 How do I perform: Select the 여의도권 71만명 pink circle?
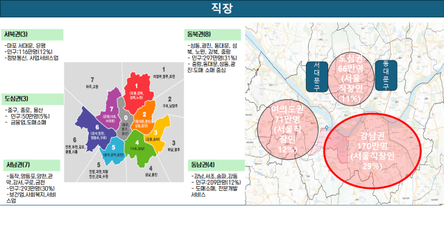[x=288, y=129]
